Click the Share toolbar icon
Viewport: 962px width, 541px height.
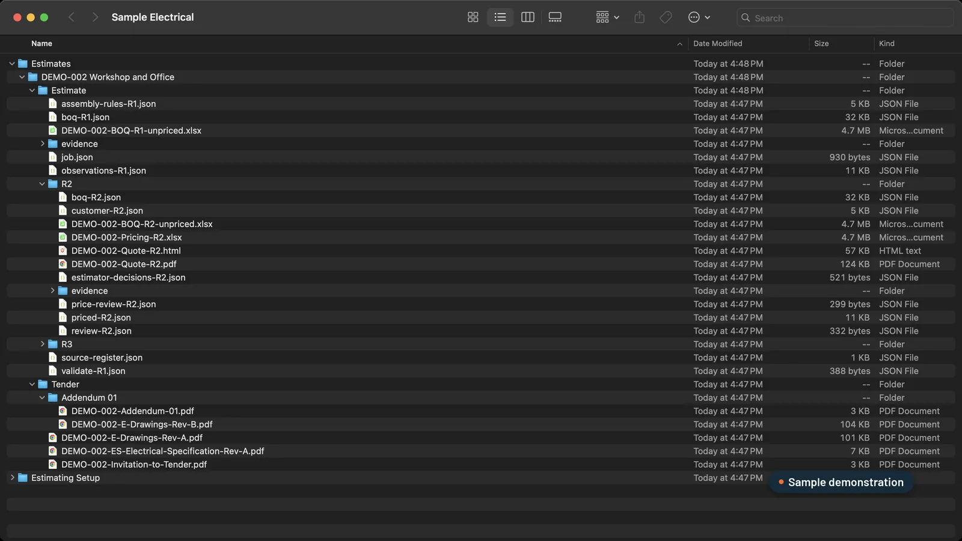pyautogui.click(x=640, y=17)
